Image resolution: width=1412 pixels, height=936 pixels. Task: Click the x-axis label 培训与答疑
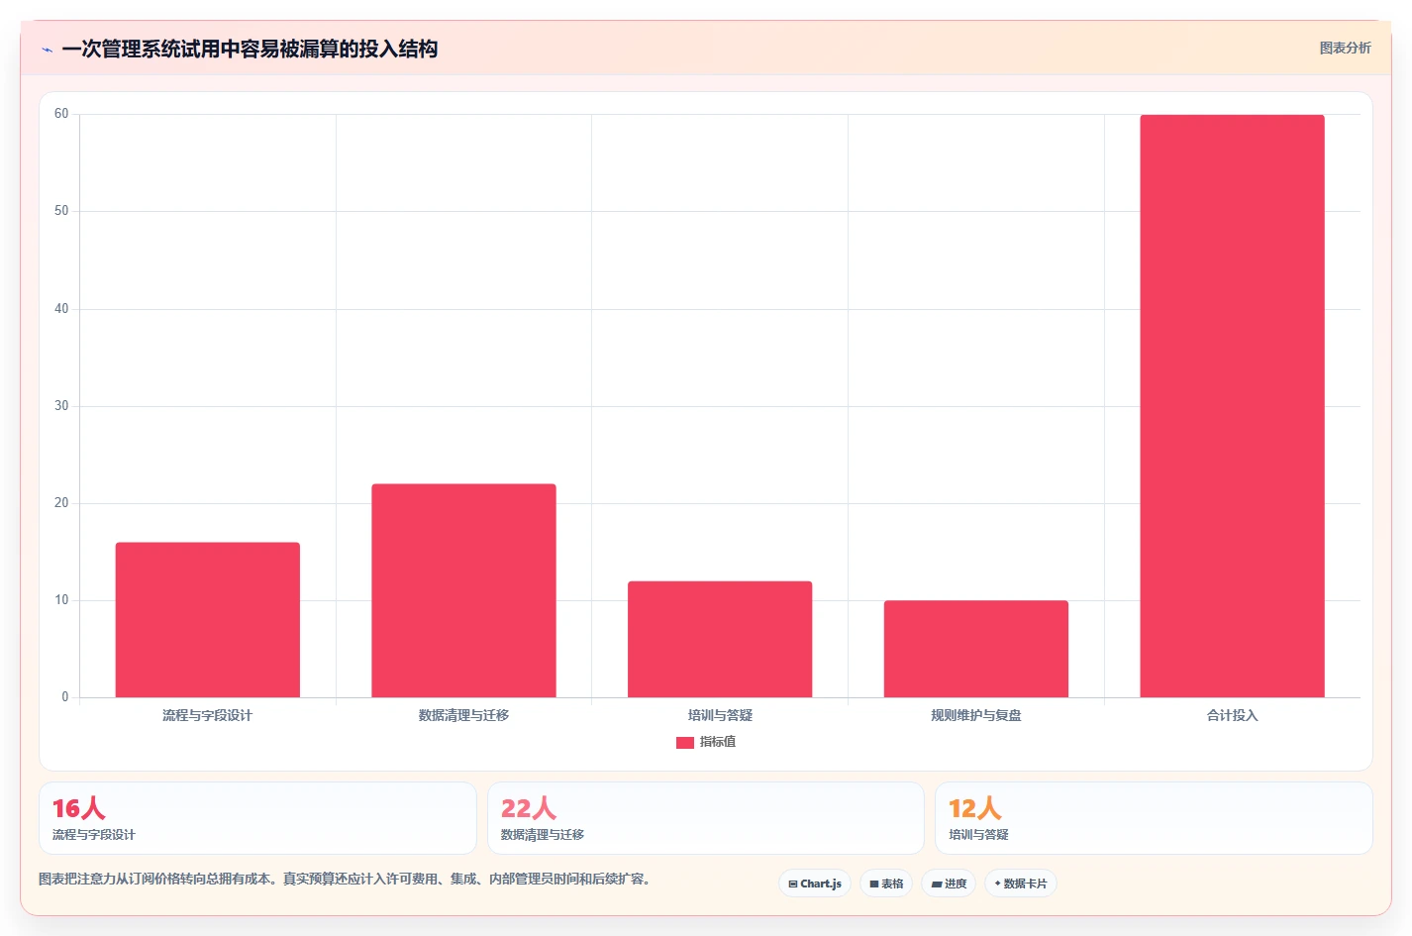click(720, 715)
